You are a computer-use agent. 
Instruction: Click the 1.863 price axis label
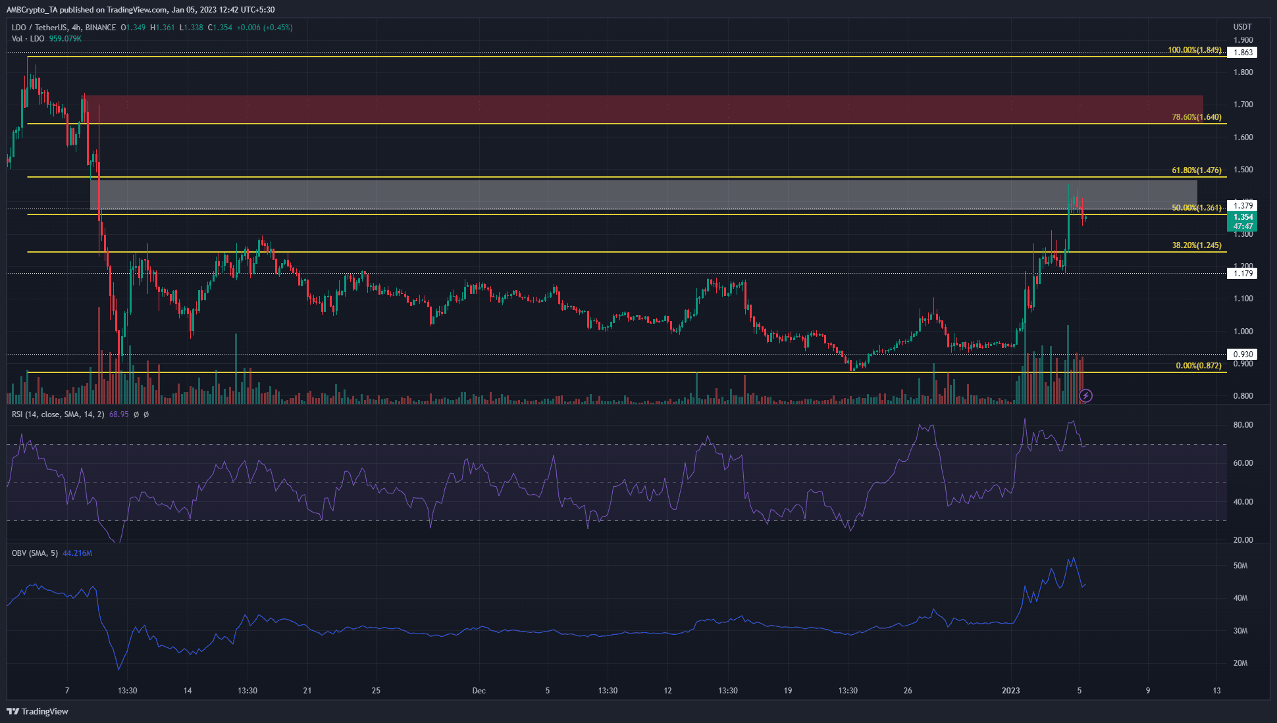[x=1243, y=52]
